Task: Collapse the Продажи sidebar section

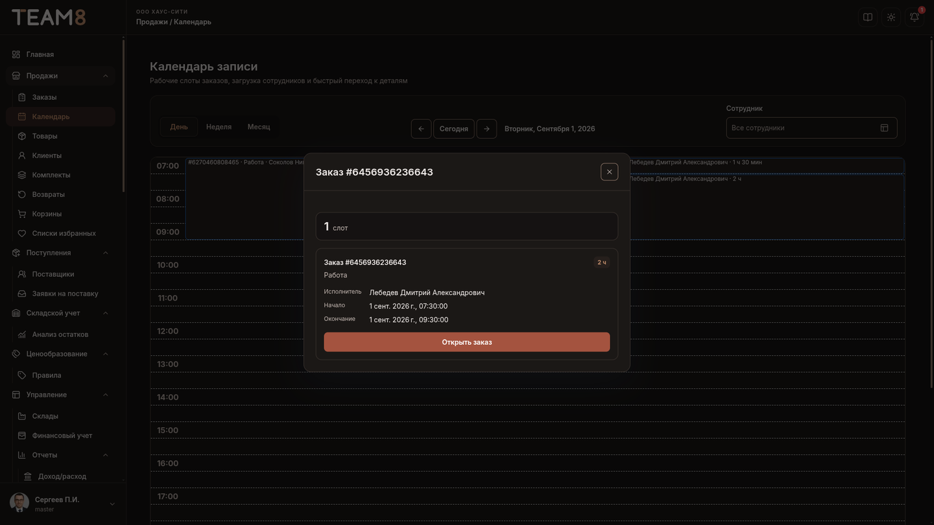Action: (105, 76)
